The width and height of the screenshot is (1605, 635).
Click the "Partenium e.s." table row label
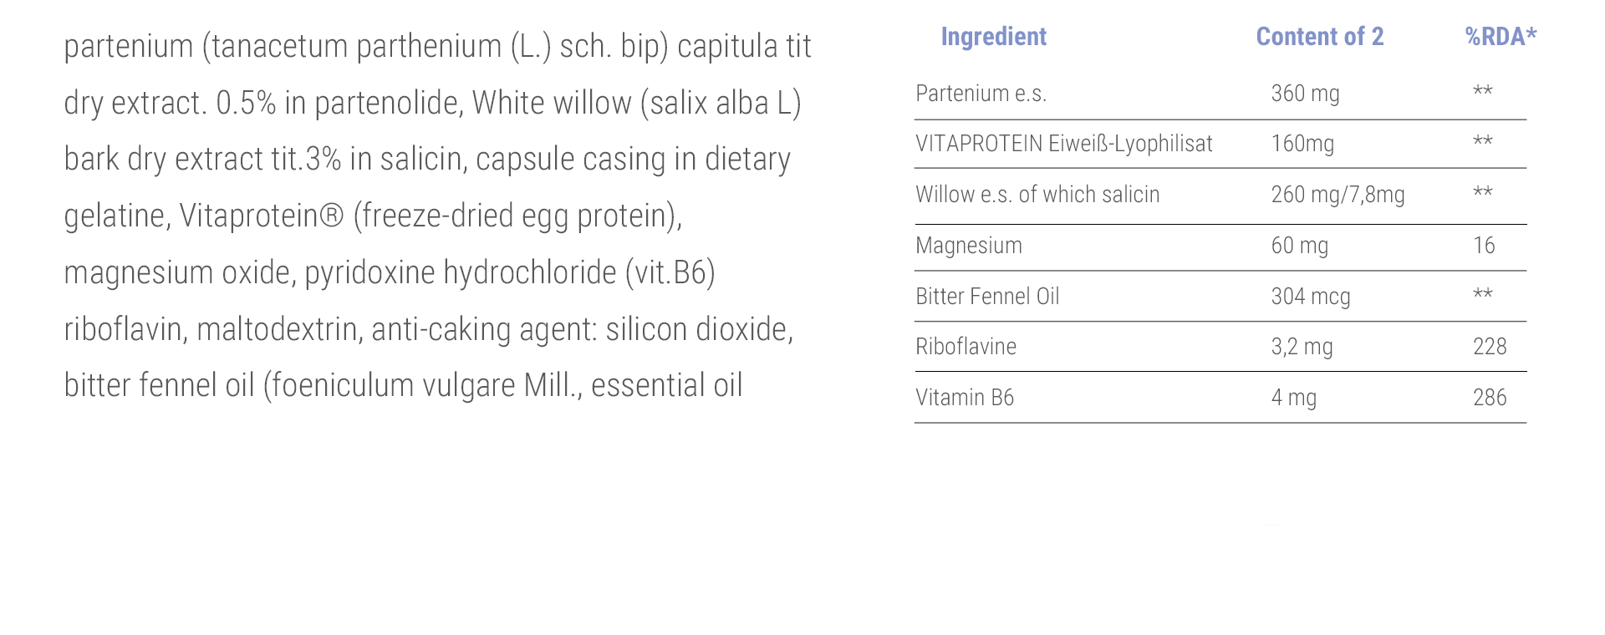click(x=981, y=94)
